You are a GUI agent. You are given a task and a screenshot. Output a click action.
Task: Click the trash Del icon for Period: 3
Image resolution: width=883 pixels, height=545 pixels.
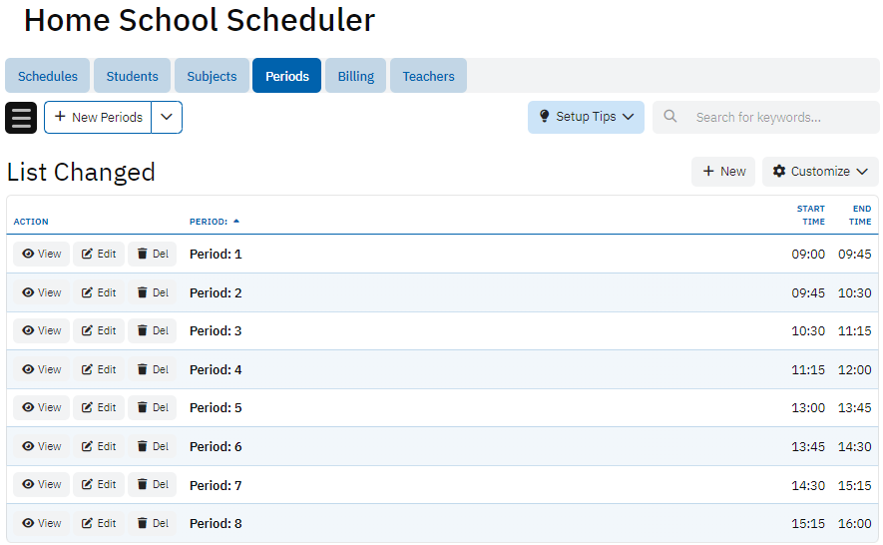click(x=142, y=331)
